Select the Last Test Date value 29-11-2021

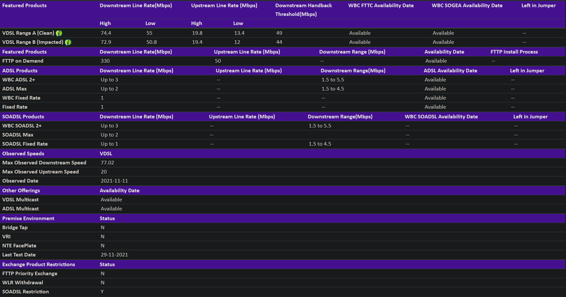point(114,255)
